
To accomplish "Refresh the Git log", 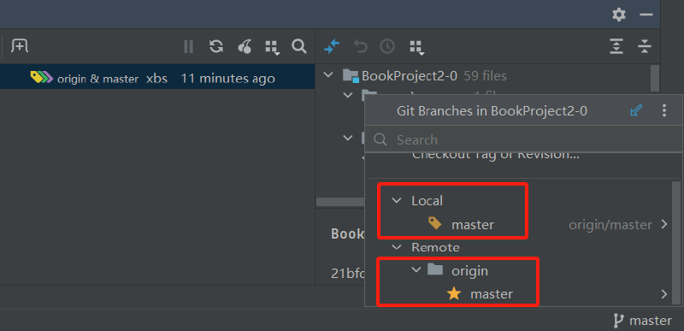I will point(216,46).
